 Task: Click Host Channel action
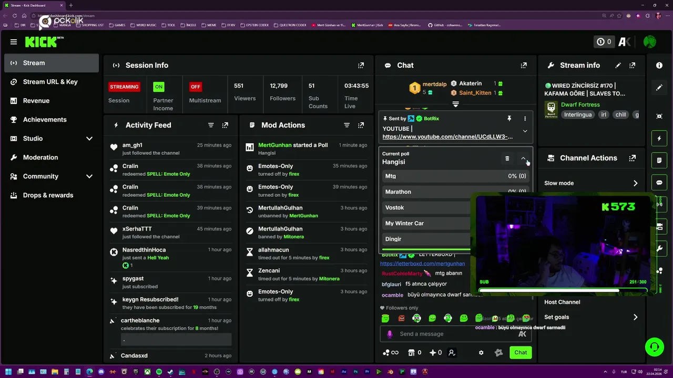[562, 302]
